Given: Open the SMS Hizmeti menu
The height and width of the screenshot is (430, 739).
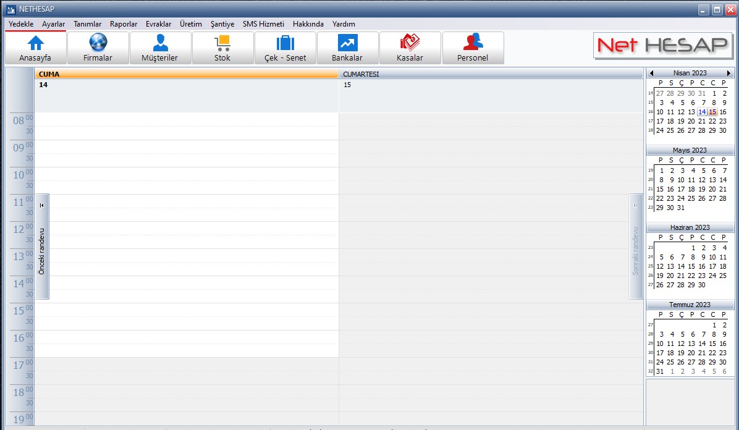Looking at the screenshot, I should tap(263, 24).
